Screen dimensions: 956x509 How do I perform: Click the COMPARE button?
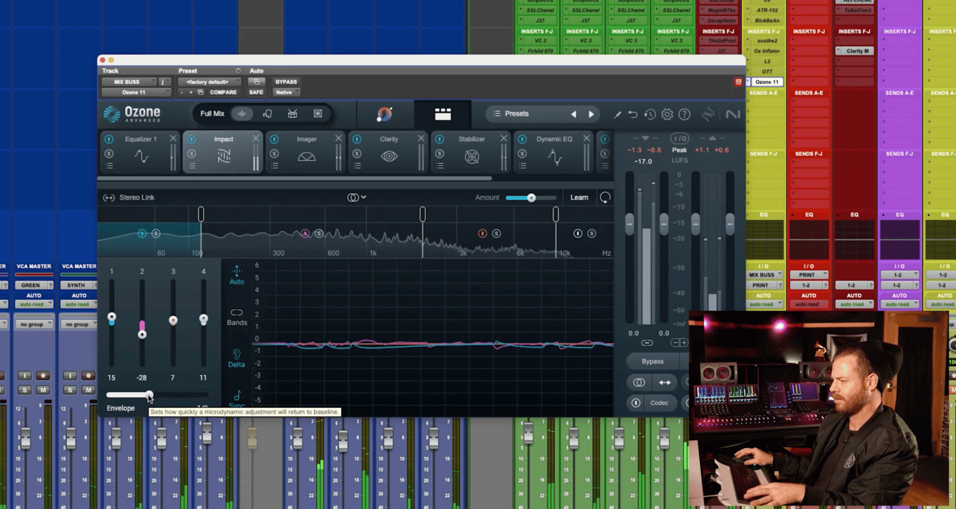(223, 92)
